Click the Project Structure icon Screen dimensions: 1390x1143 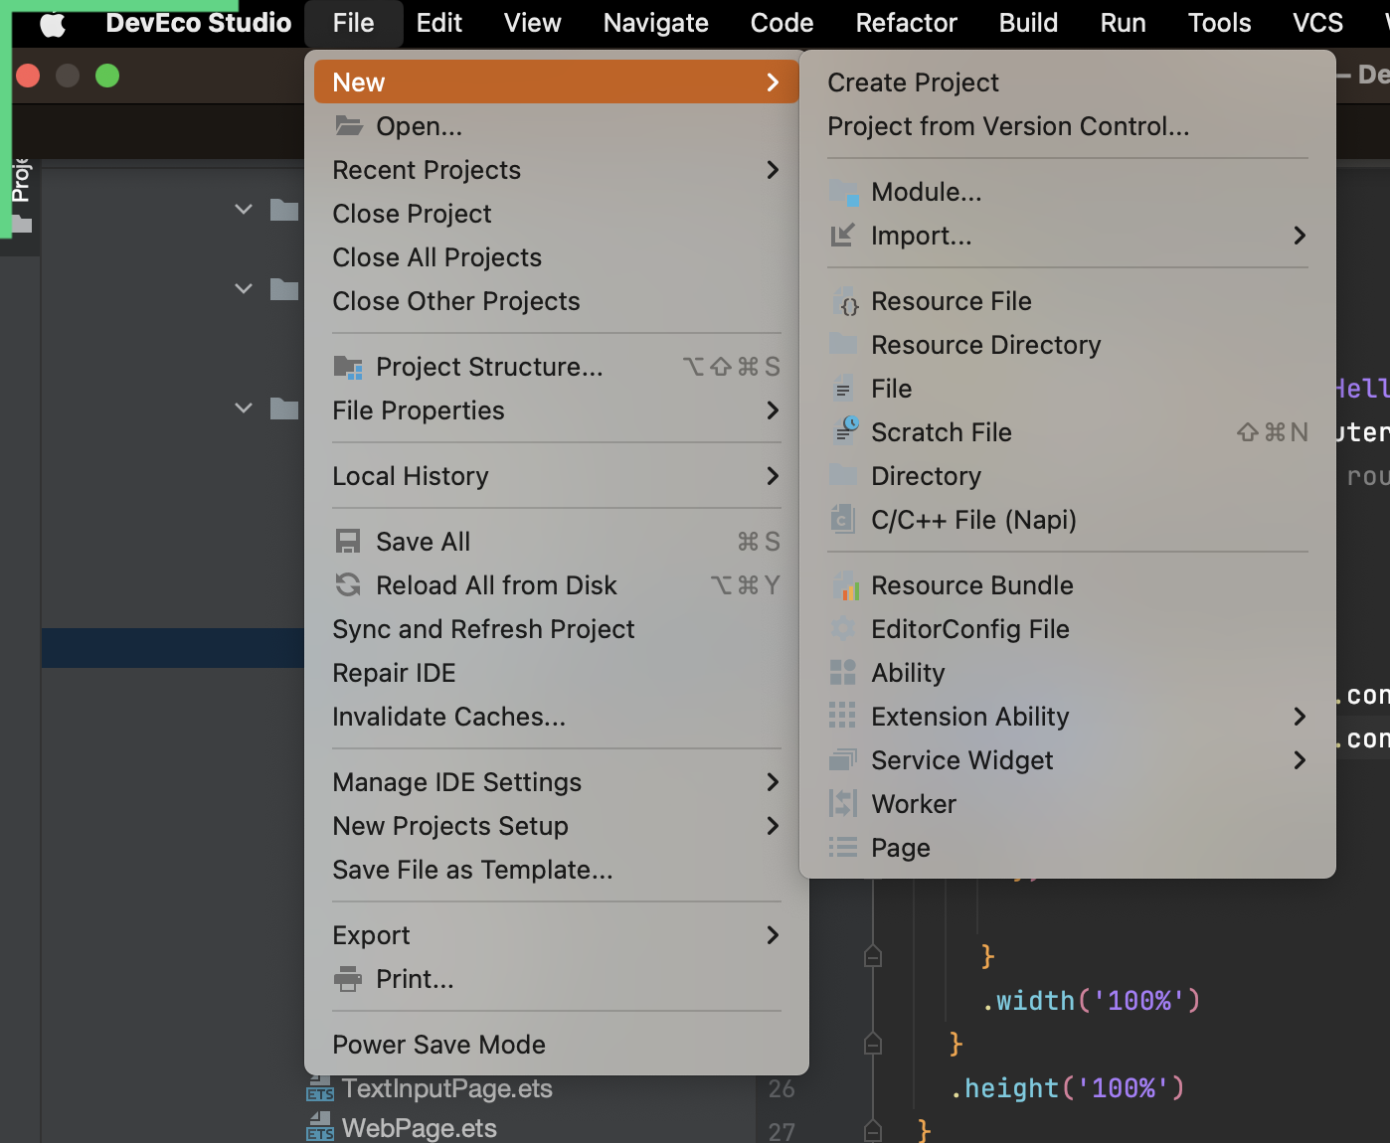[x=348, y=367]
